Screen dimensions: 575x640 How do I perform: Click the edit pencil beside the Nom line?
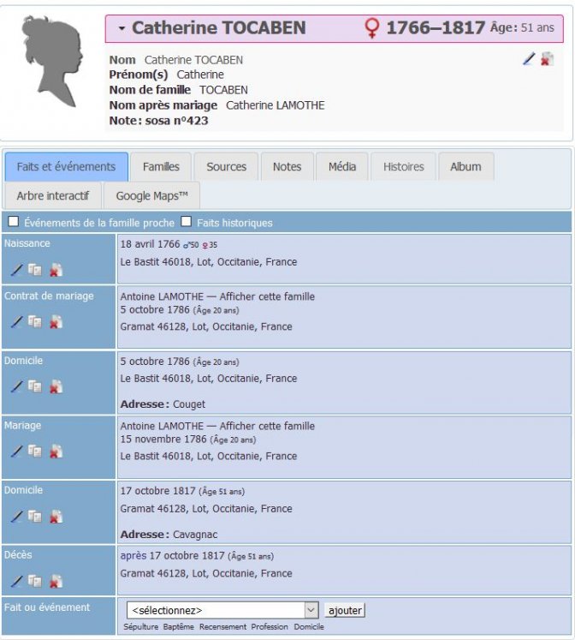pyautogui.click(x=529, y=59)
